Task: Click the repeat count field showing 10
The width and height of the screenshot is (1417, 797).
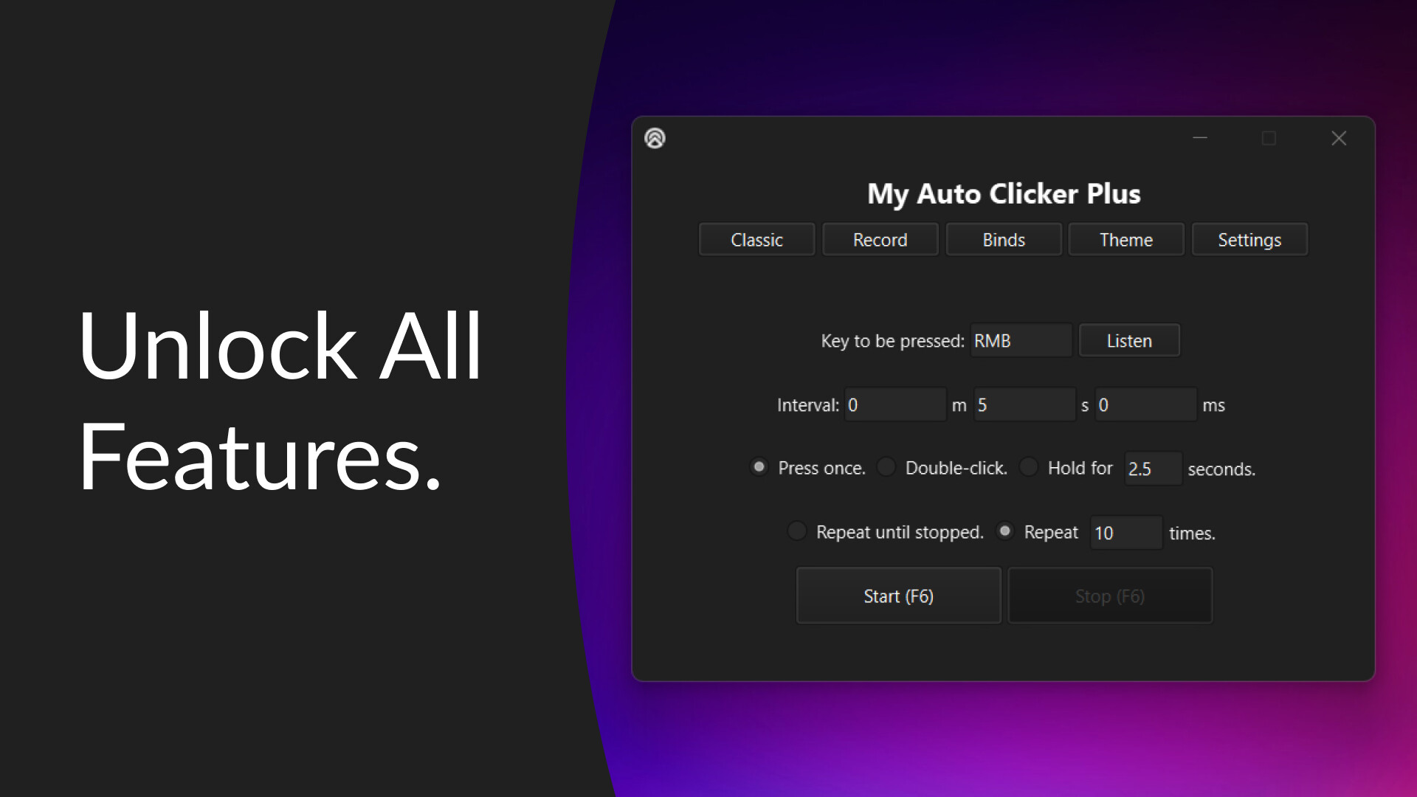Action: [x=1125, y=533]
